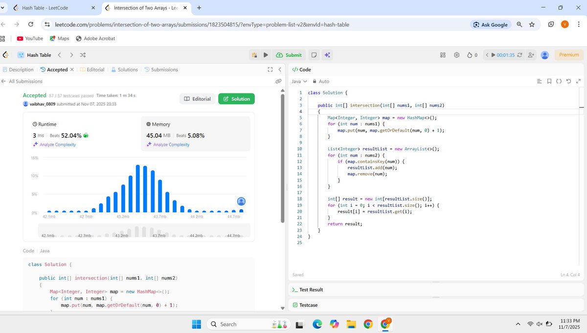The height and width of the screenshot is (333, 587).
Task: Close the Accepted tab
Action: point(72,69)
